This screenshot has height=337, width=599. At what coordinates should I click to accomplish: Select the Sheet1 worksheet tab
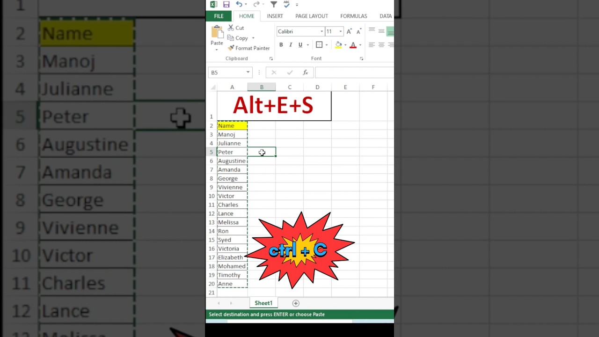tap(263, 303)
